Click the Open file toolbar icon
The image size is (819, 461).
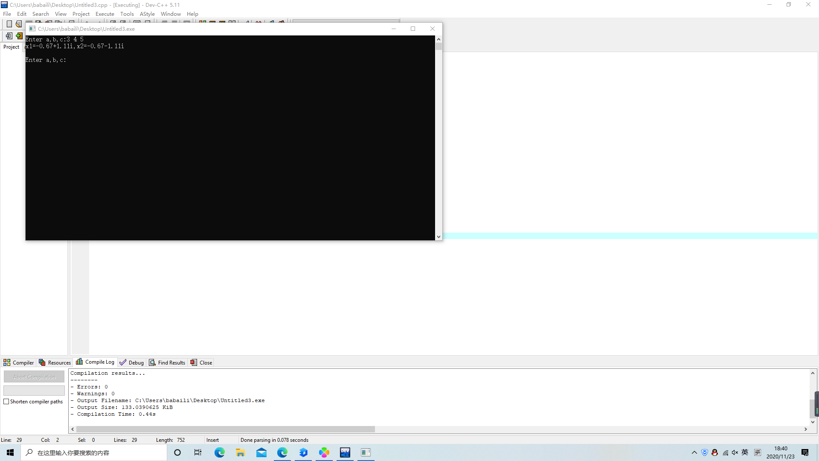coord(19,24)
